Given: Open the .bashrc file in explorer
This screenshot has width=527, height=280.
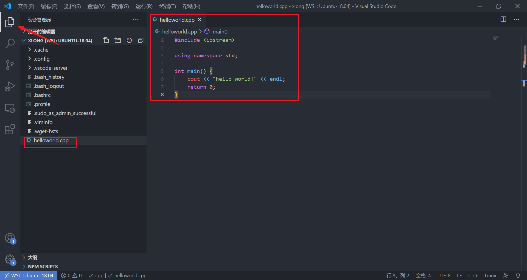Looking at the screenshot, I should (42, 95).
